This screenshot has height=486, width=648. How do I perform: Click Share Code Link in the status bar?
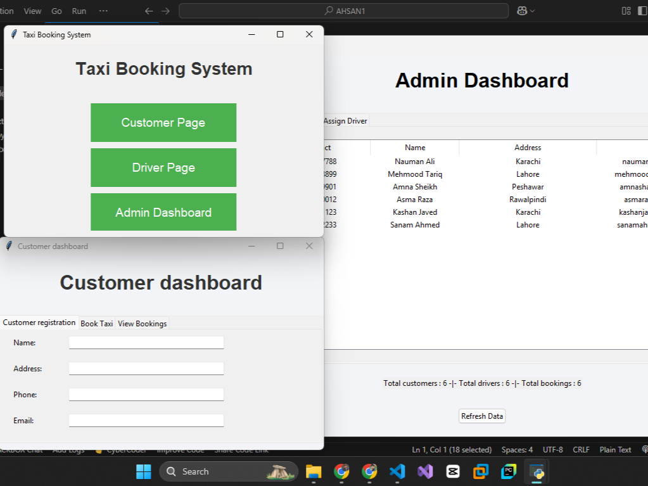[x=242, y=449]
